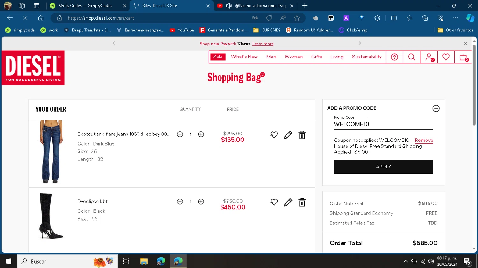The image size is (478, 268).
Task: Decrease quantity of Bootcut jeans
Action: (x=180, y=134)
